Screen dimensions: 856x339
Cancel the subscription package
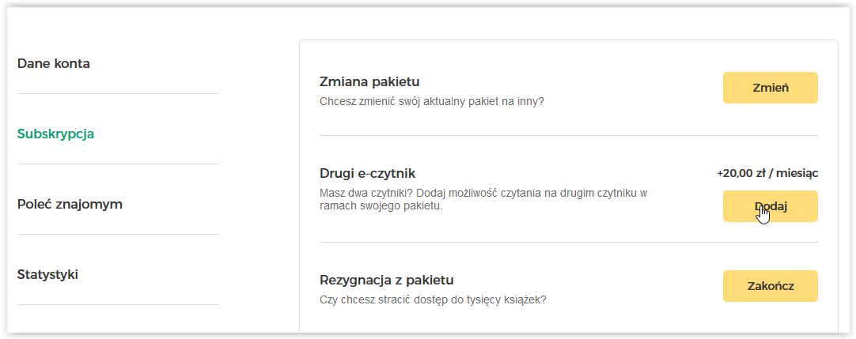771,286
